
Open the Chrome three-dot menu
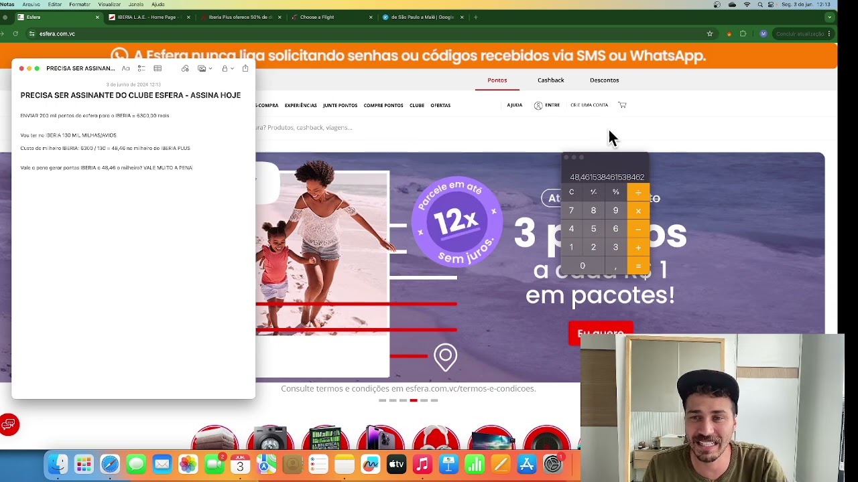tap(829, 33)
